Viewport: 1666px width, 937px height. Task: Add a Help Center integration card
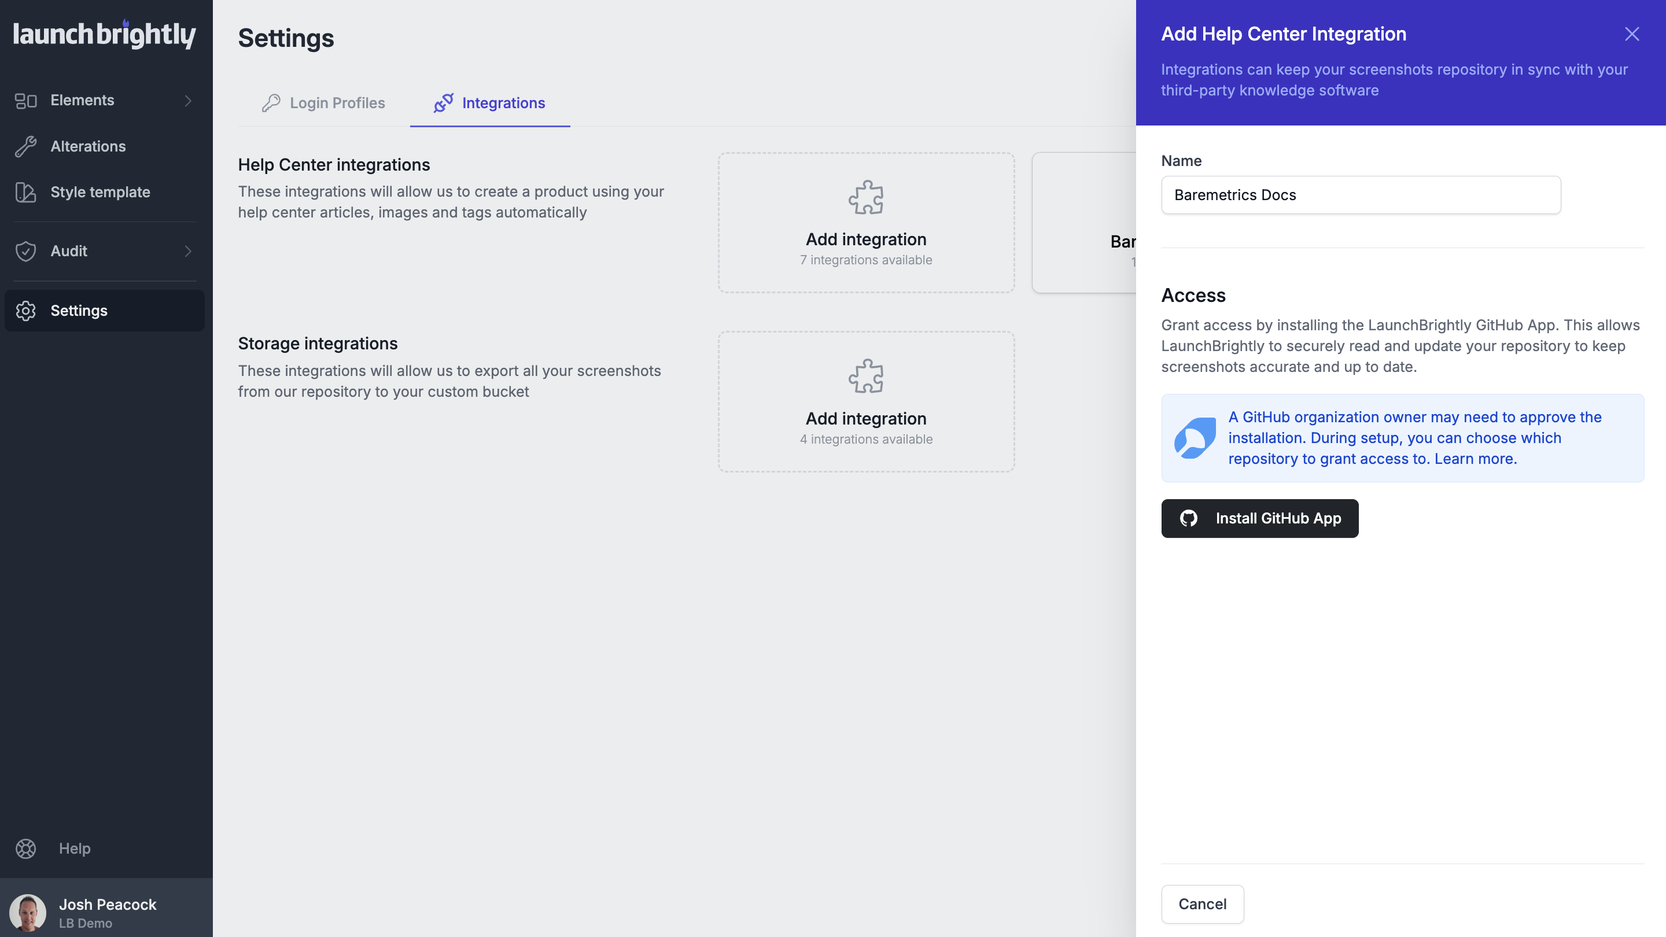[x=866, y=223]
